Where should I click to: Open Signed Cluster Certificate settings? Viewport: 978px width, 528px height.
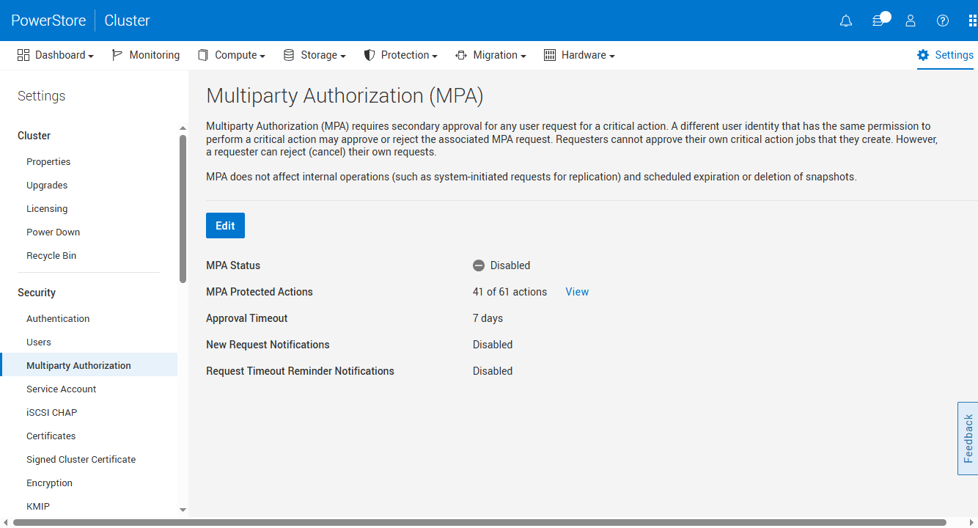81,460
